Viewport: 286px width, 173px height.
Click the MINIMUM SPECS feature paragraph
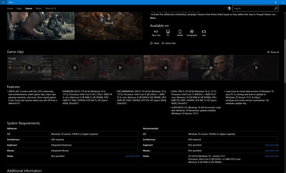coord(87,97)
